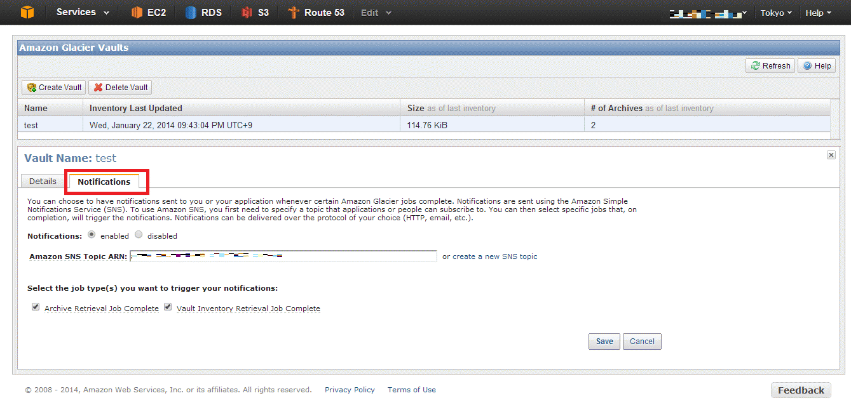The width and height of the screenshot is (851, 405).
Task: Click the Delete Vault button
Action: [x=120, y=88]
